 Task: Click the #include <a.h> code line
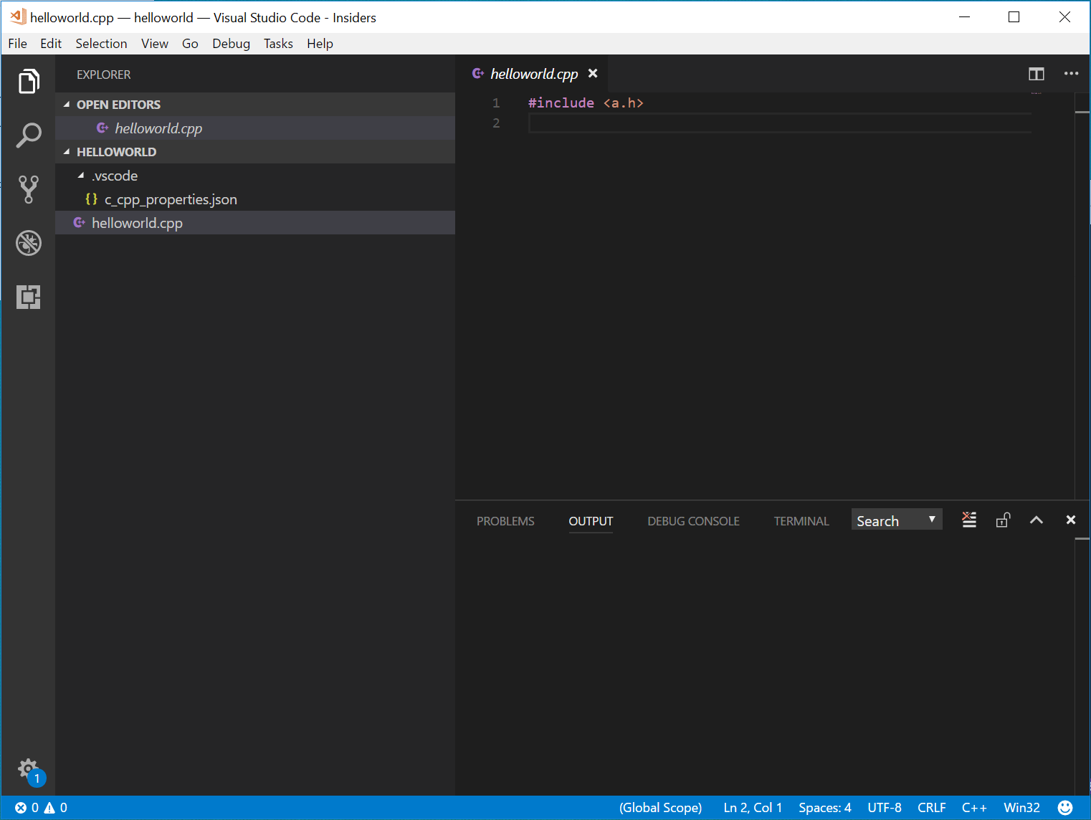586,103
